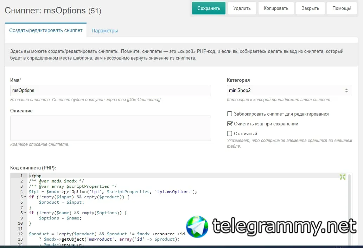The height and width of the screenshot is (248, 363).
Task: Select the Создать/редактировать сниппет tab
Action: pyautogui.click(x=46, y=30)
